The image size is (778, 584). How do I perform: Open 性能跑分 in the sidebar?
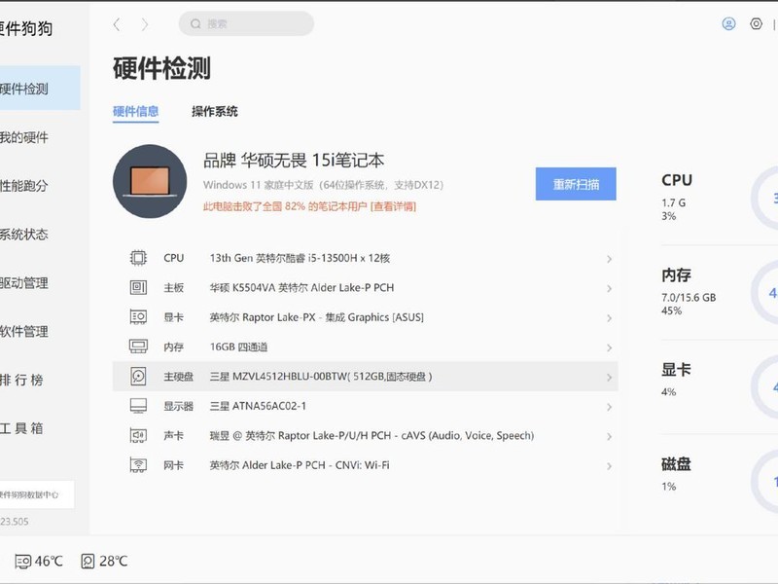[x=23, y=186]
